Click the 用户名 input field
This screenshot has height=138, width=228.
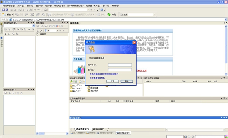(x=120, y=65)
